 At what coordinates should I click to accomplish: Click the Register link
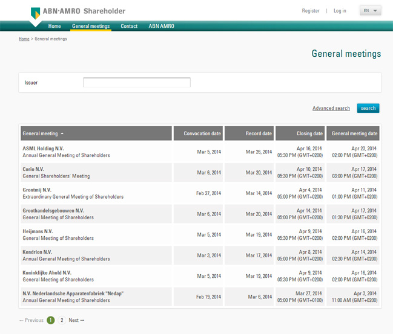click(311, 11)
